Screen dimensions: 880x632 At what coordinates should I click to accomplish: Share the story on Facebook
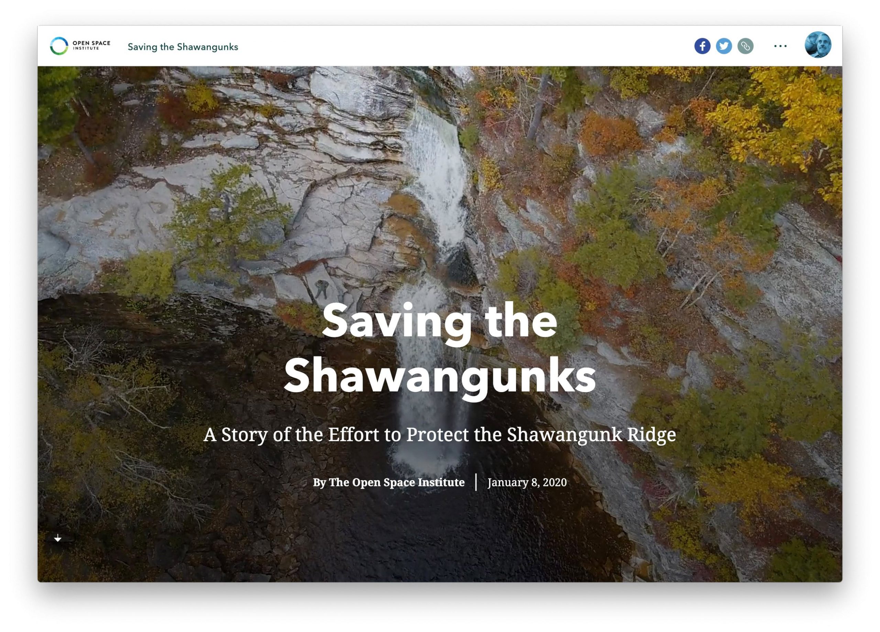pyautogui.click(x=702, y=46)
